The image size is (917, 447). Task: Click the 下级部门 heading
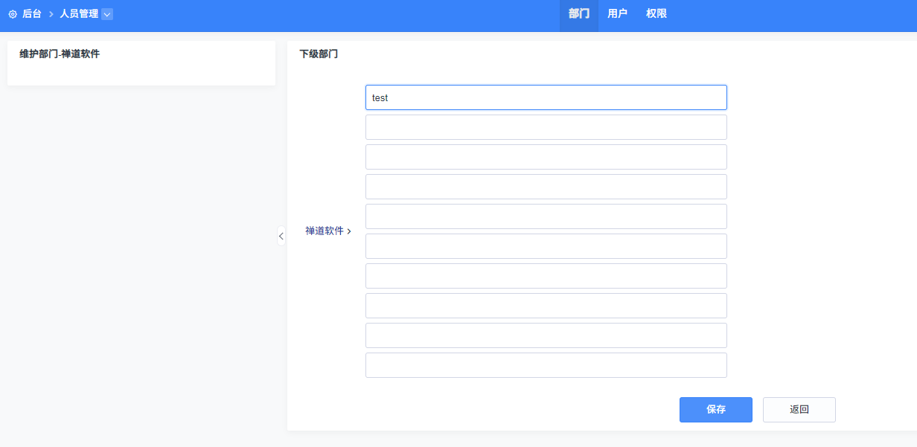click(319, 54)
